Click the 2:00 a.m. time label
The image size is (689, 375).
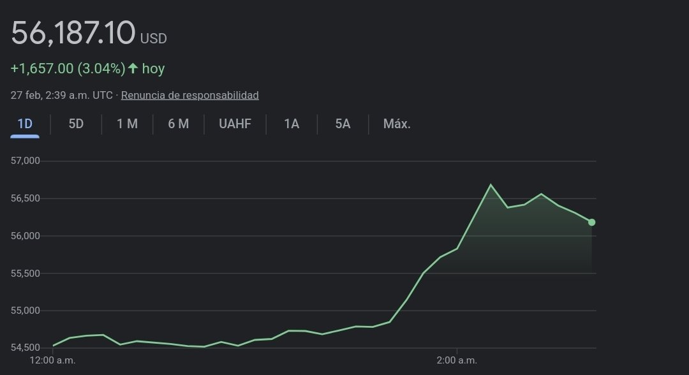[457, 360]
